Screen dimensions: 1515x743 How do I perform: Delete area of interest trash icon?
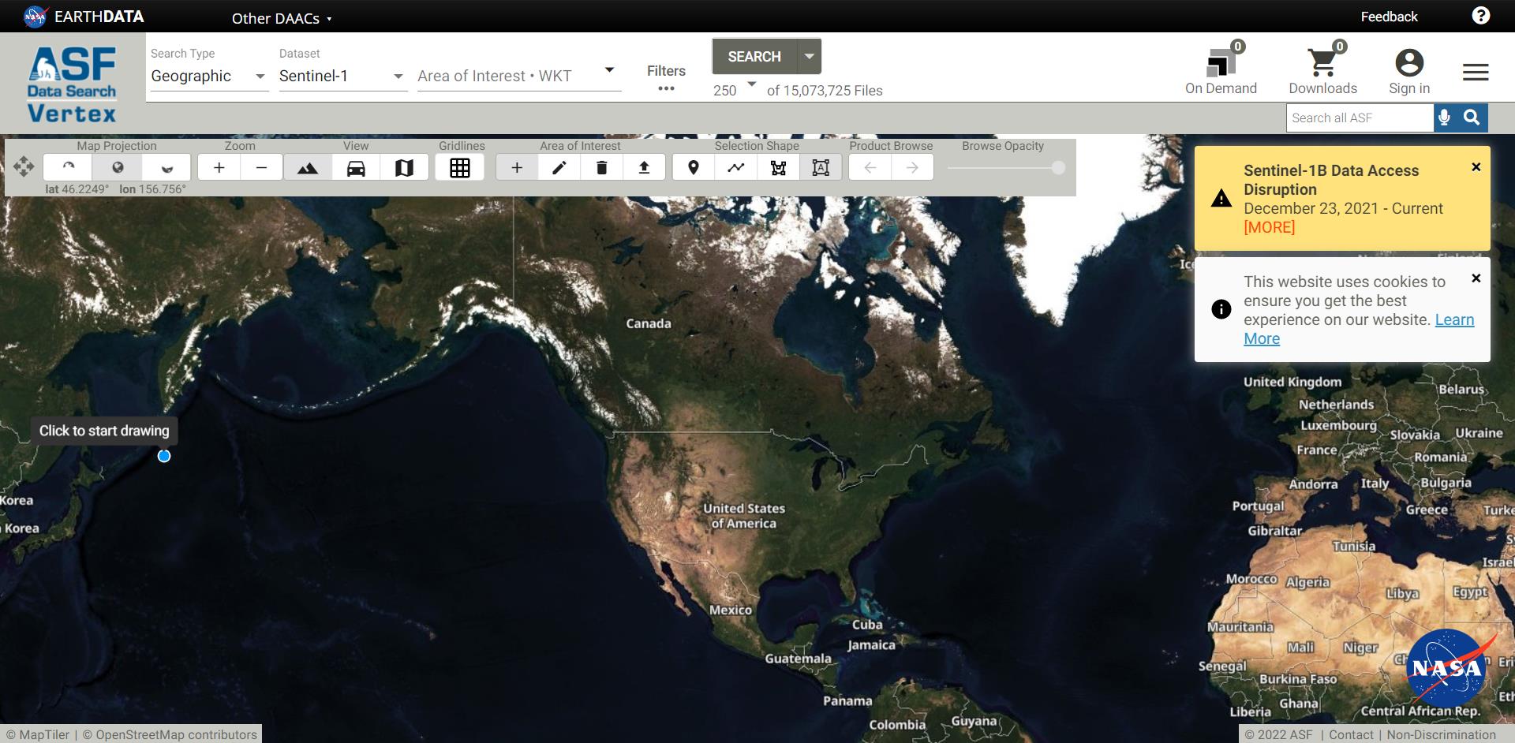click(602, 167)
